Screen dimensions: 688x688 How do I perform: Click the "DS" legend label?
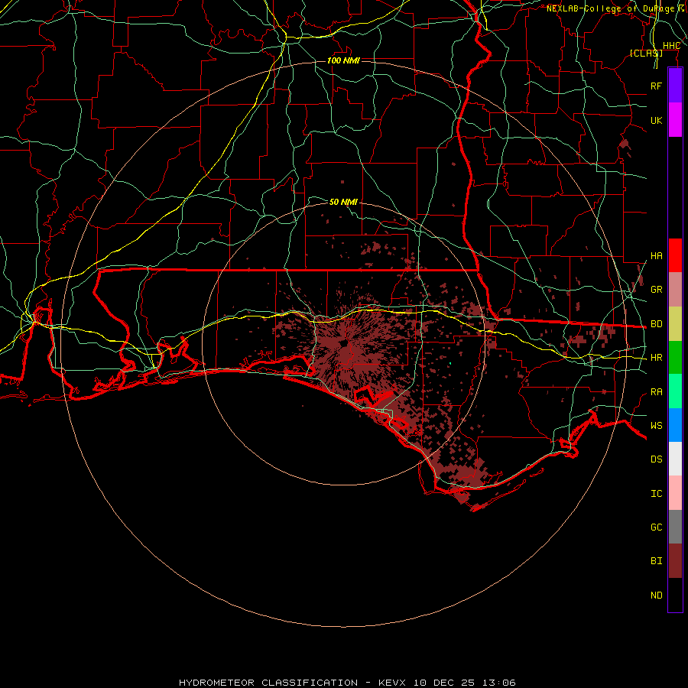[656, 459]
